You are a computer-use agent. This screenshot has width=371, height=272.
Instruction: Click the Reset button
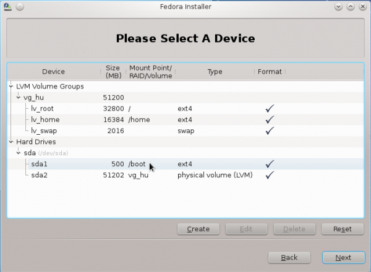pos(342,229)
